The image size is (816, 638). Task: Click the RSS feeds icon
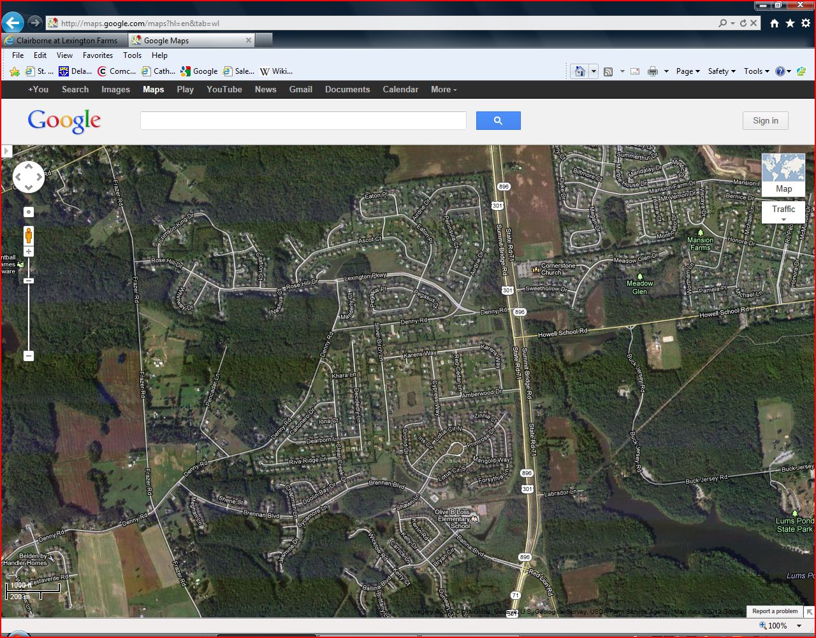(608, 71)
